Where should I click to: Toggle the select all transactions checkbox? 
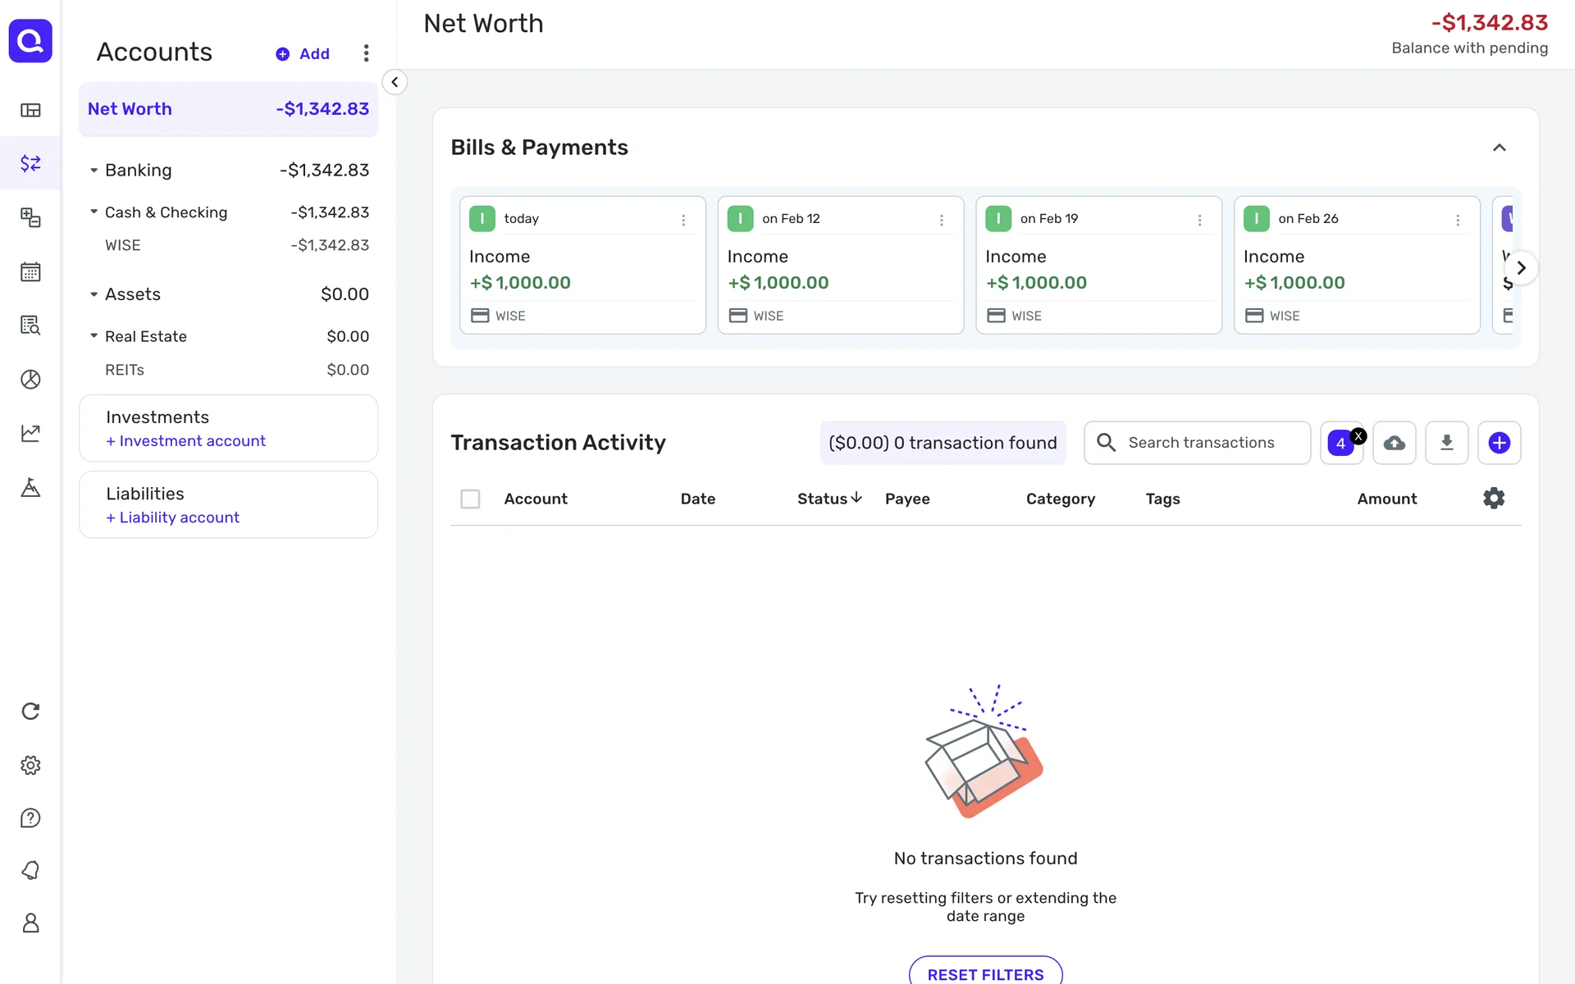[x=470, y=499]
